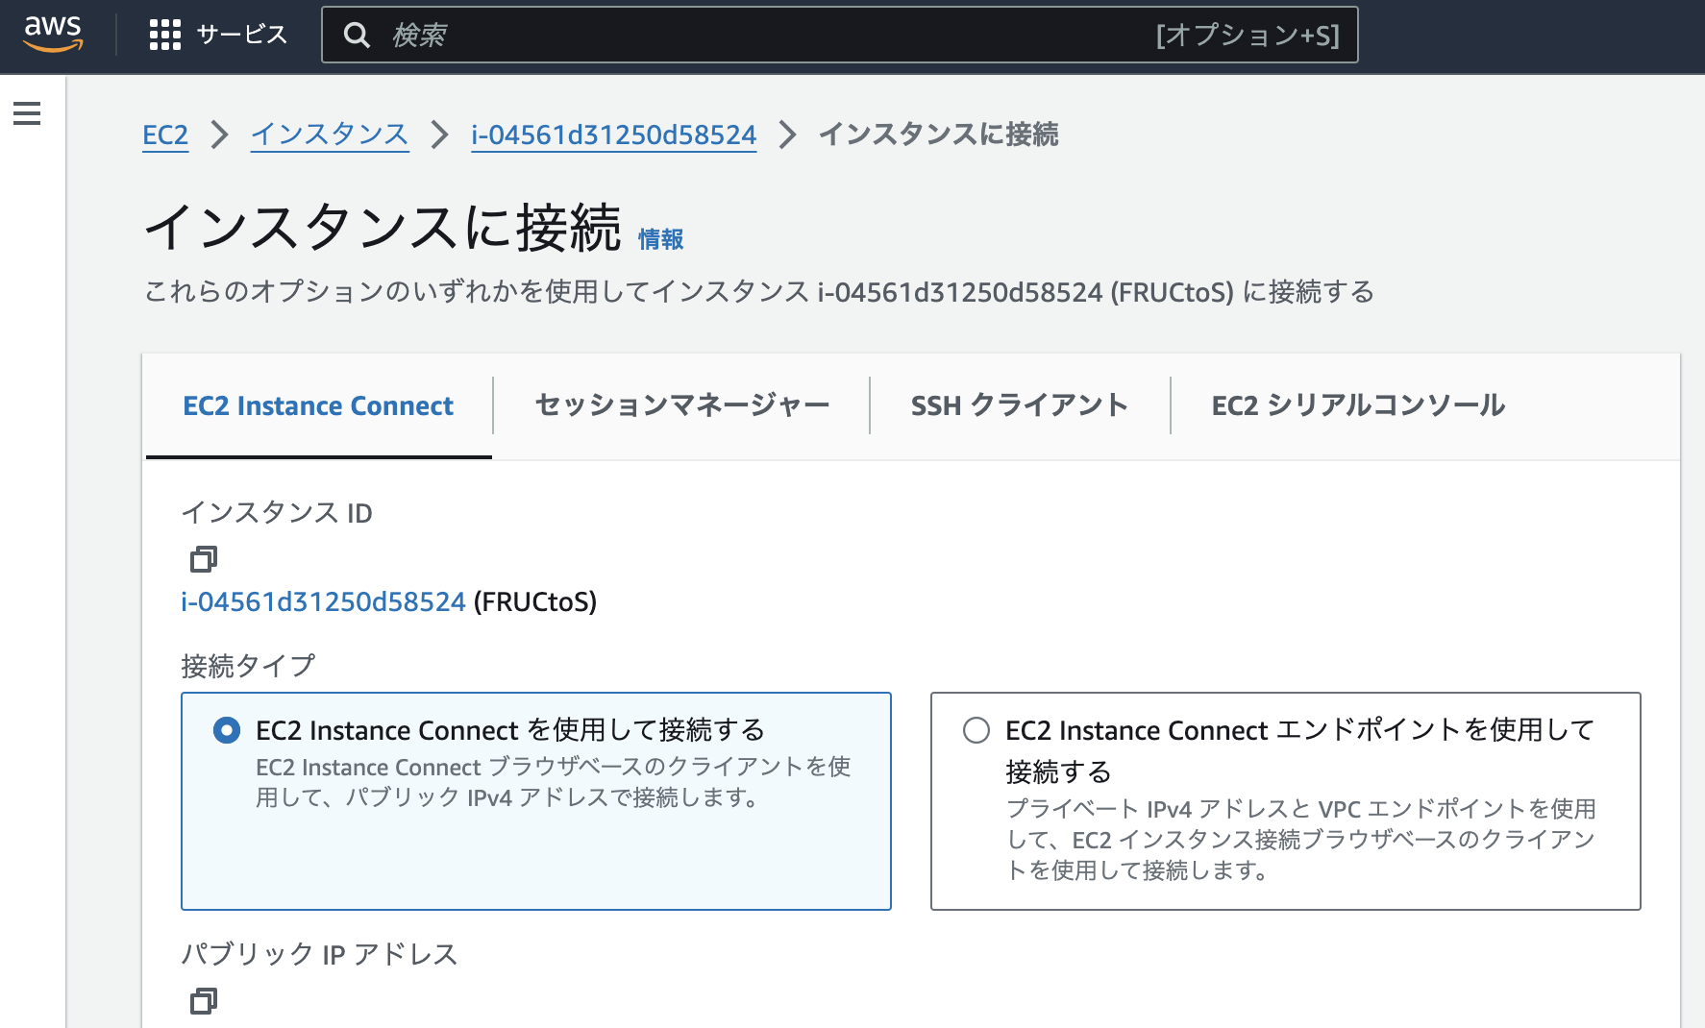Click the サービス services label
This screenshot has width=1705, height=1028.
point(241,35)
